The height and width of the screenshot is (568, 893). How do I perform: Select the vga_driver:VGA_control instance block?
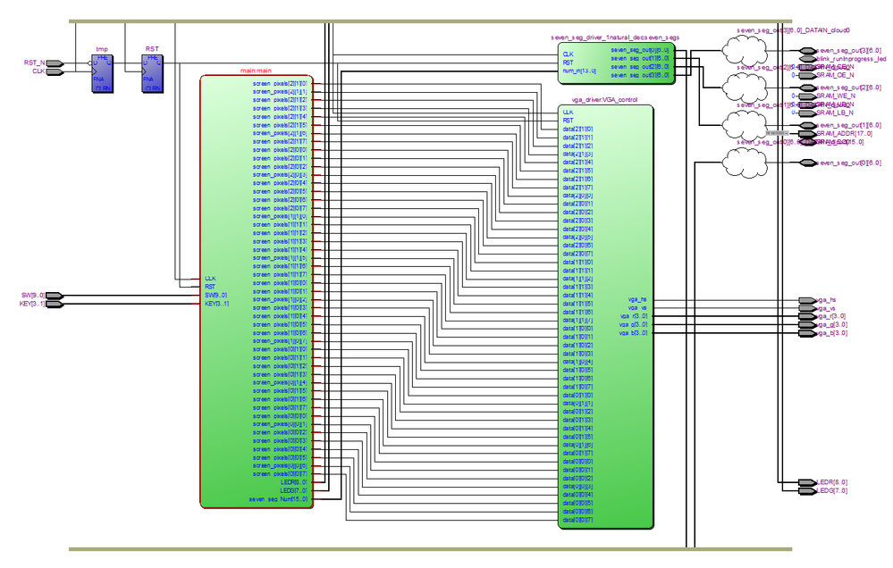(606, 317)
